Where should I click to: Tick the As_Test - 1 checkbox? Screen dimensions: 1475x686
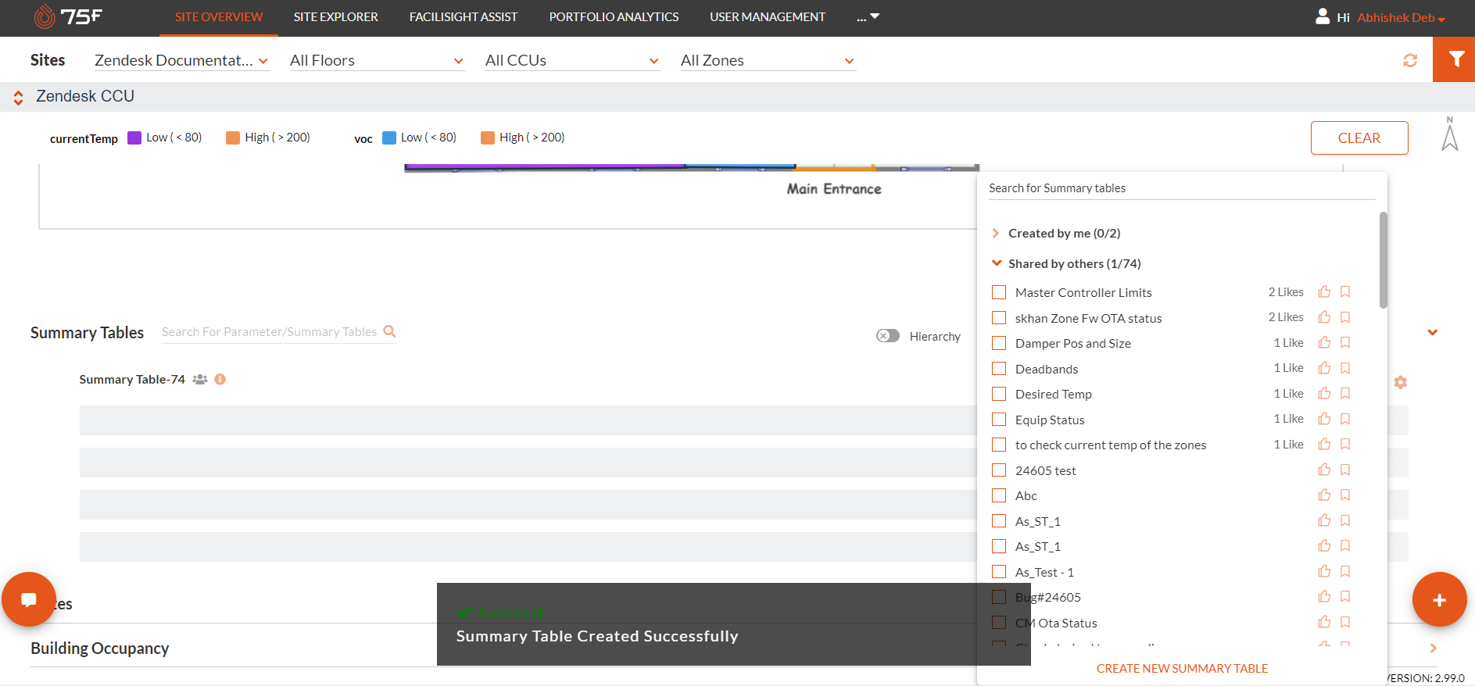(x=999, y=572)
